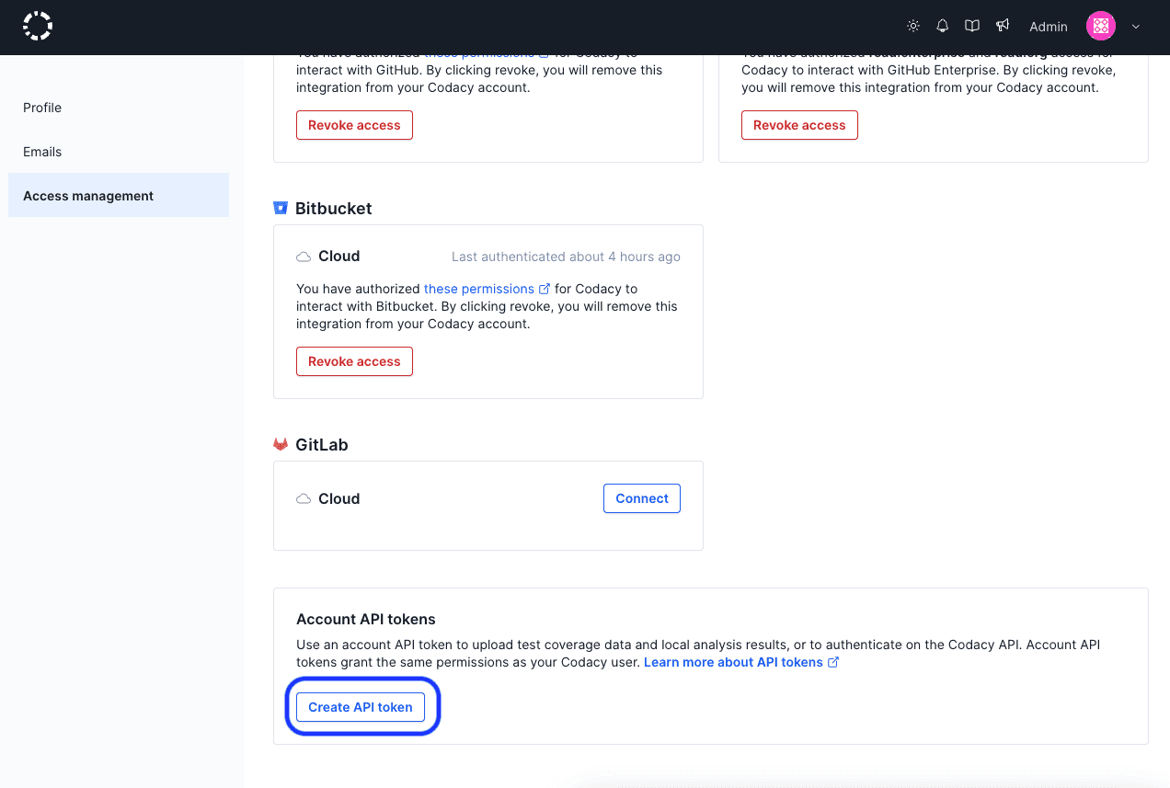This screenshot has height=788, width=1170.
Task: Click the cloud icon in the GitLab section
Action: [x=304, y=498]
